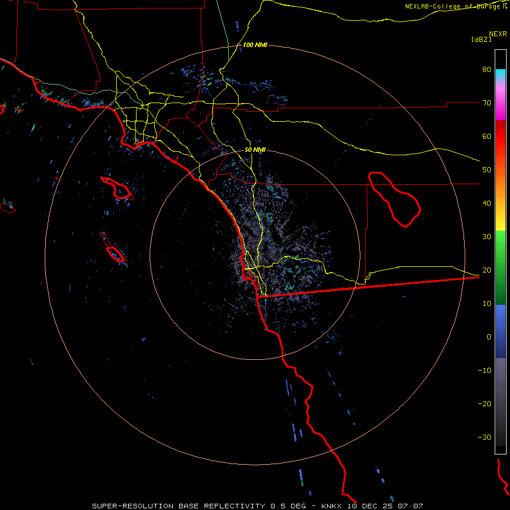Click the NEXR label above color bar
This screenshot has height=510, width=510.
(x=498, y=34)
